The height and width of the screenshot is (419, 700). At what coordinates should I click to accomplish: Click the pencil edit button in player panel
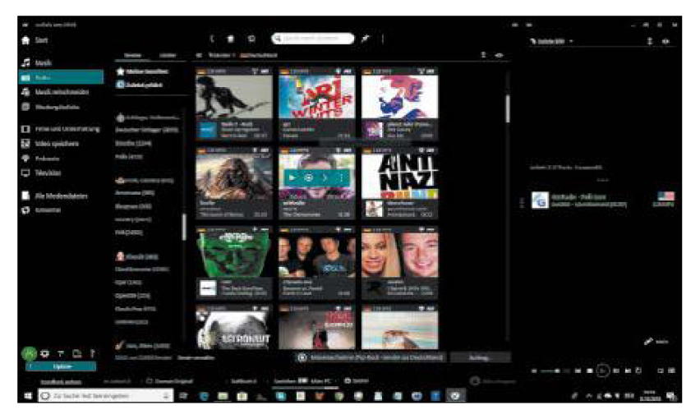(656, 342)
